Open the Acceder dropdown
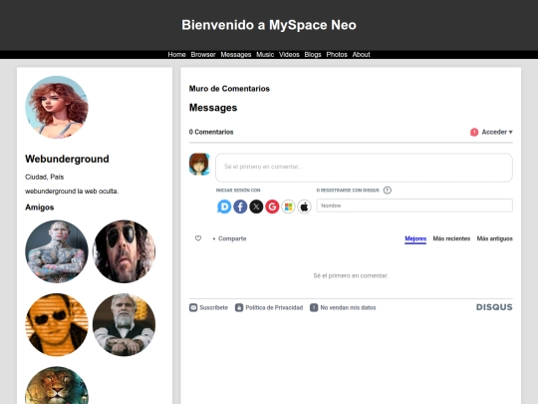The width and height of the screenshot is (538, 404). [497, 132]
